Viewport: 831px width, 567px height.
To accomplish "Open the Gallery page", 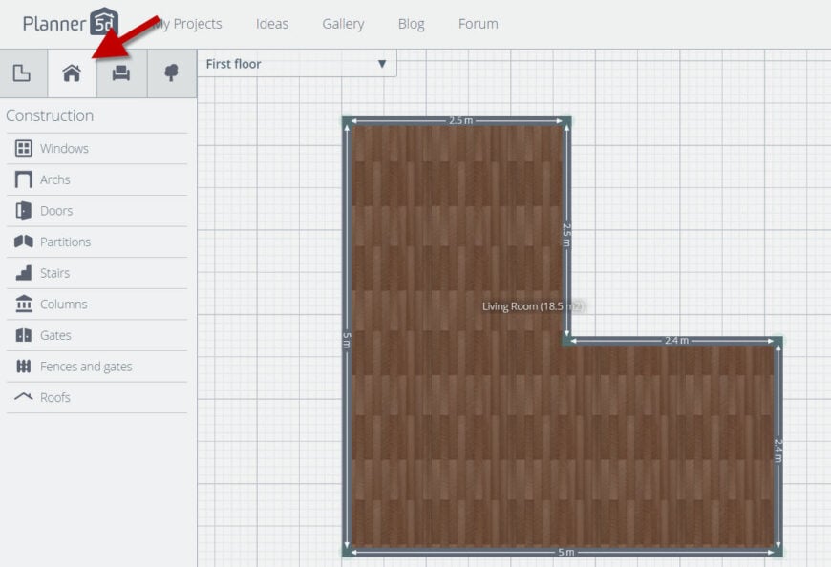I will (x=343, y=24).
